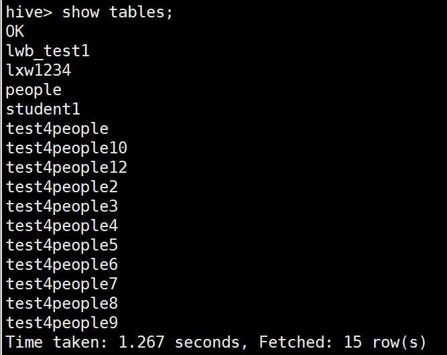This screenshot has height=355, width=447.
Task: Select the test4people12 table name
Action: click(x=66, y=167)
